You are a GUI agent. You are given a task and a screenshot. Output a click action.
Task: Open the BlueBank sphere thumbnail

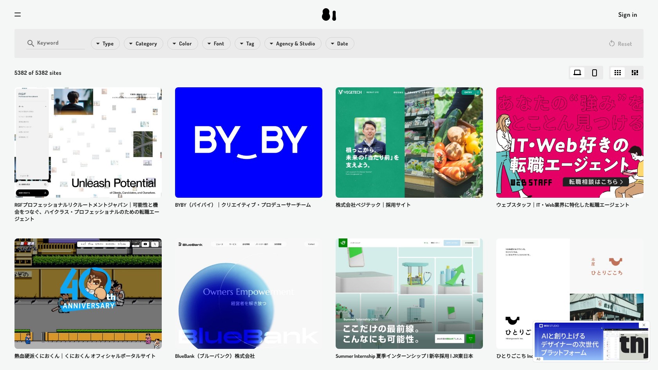pyautogui.click(x=249, y=294)
